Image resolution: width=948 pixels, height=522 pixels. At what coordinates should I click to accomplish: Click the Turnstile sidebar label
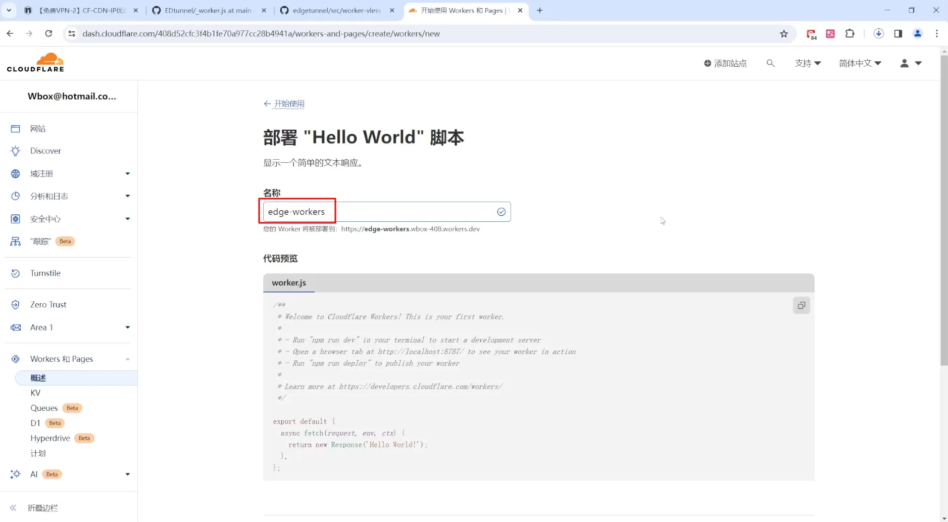click(x=45, y=273)
